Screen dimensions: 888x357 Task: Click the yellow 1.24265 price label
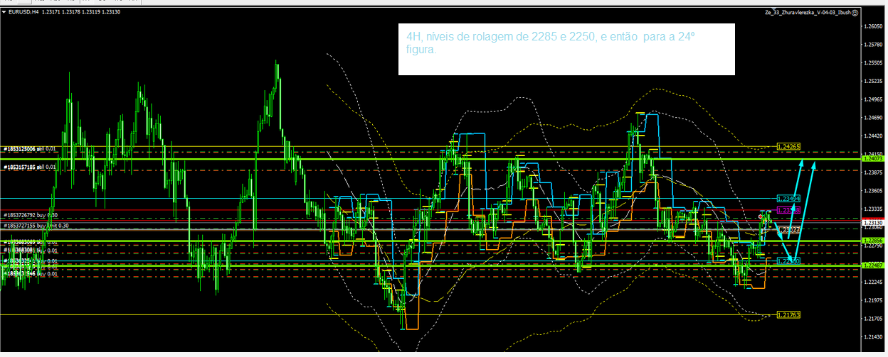789,146
